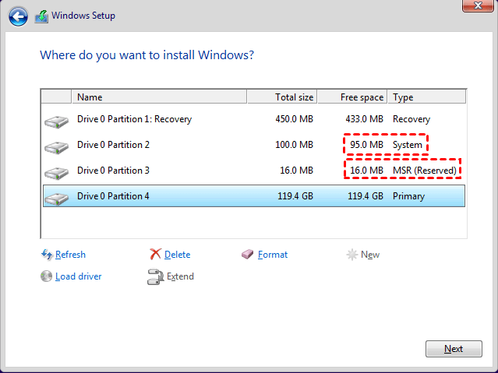Viewport: 498px width, 373px height.
Task: Click the Extend partition icon
Action: 155,276
